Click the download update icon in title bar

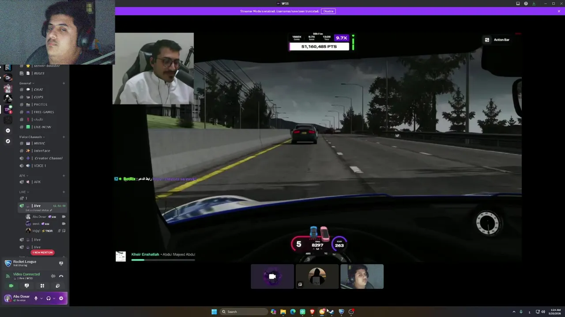534,4
